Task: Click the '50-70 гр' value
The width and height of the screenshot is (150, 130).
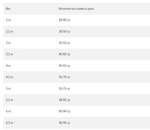Action: point(64,77)
